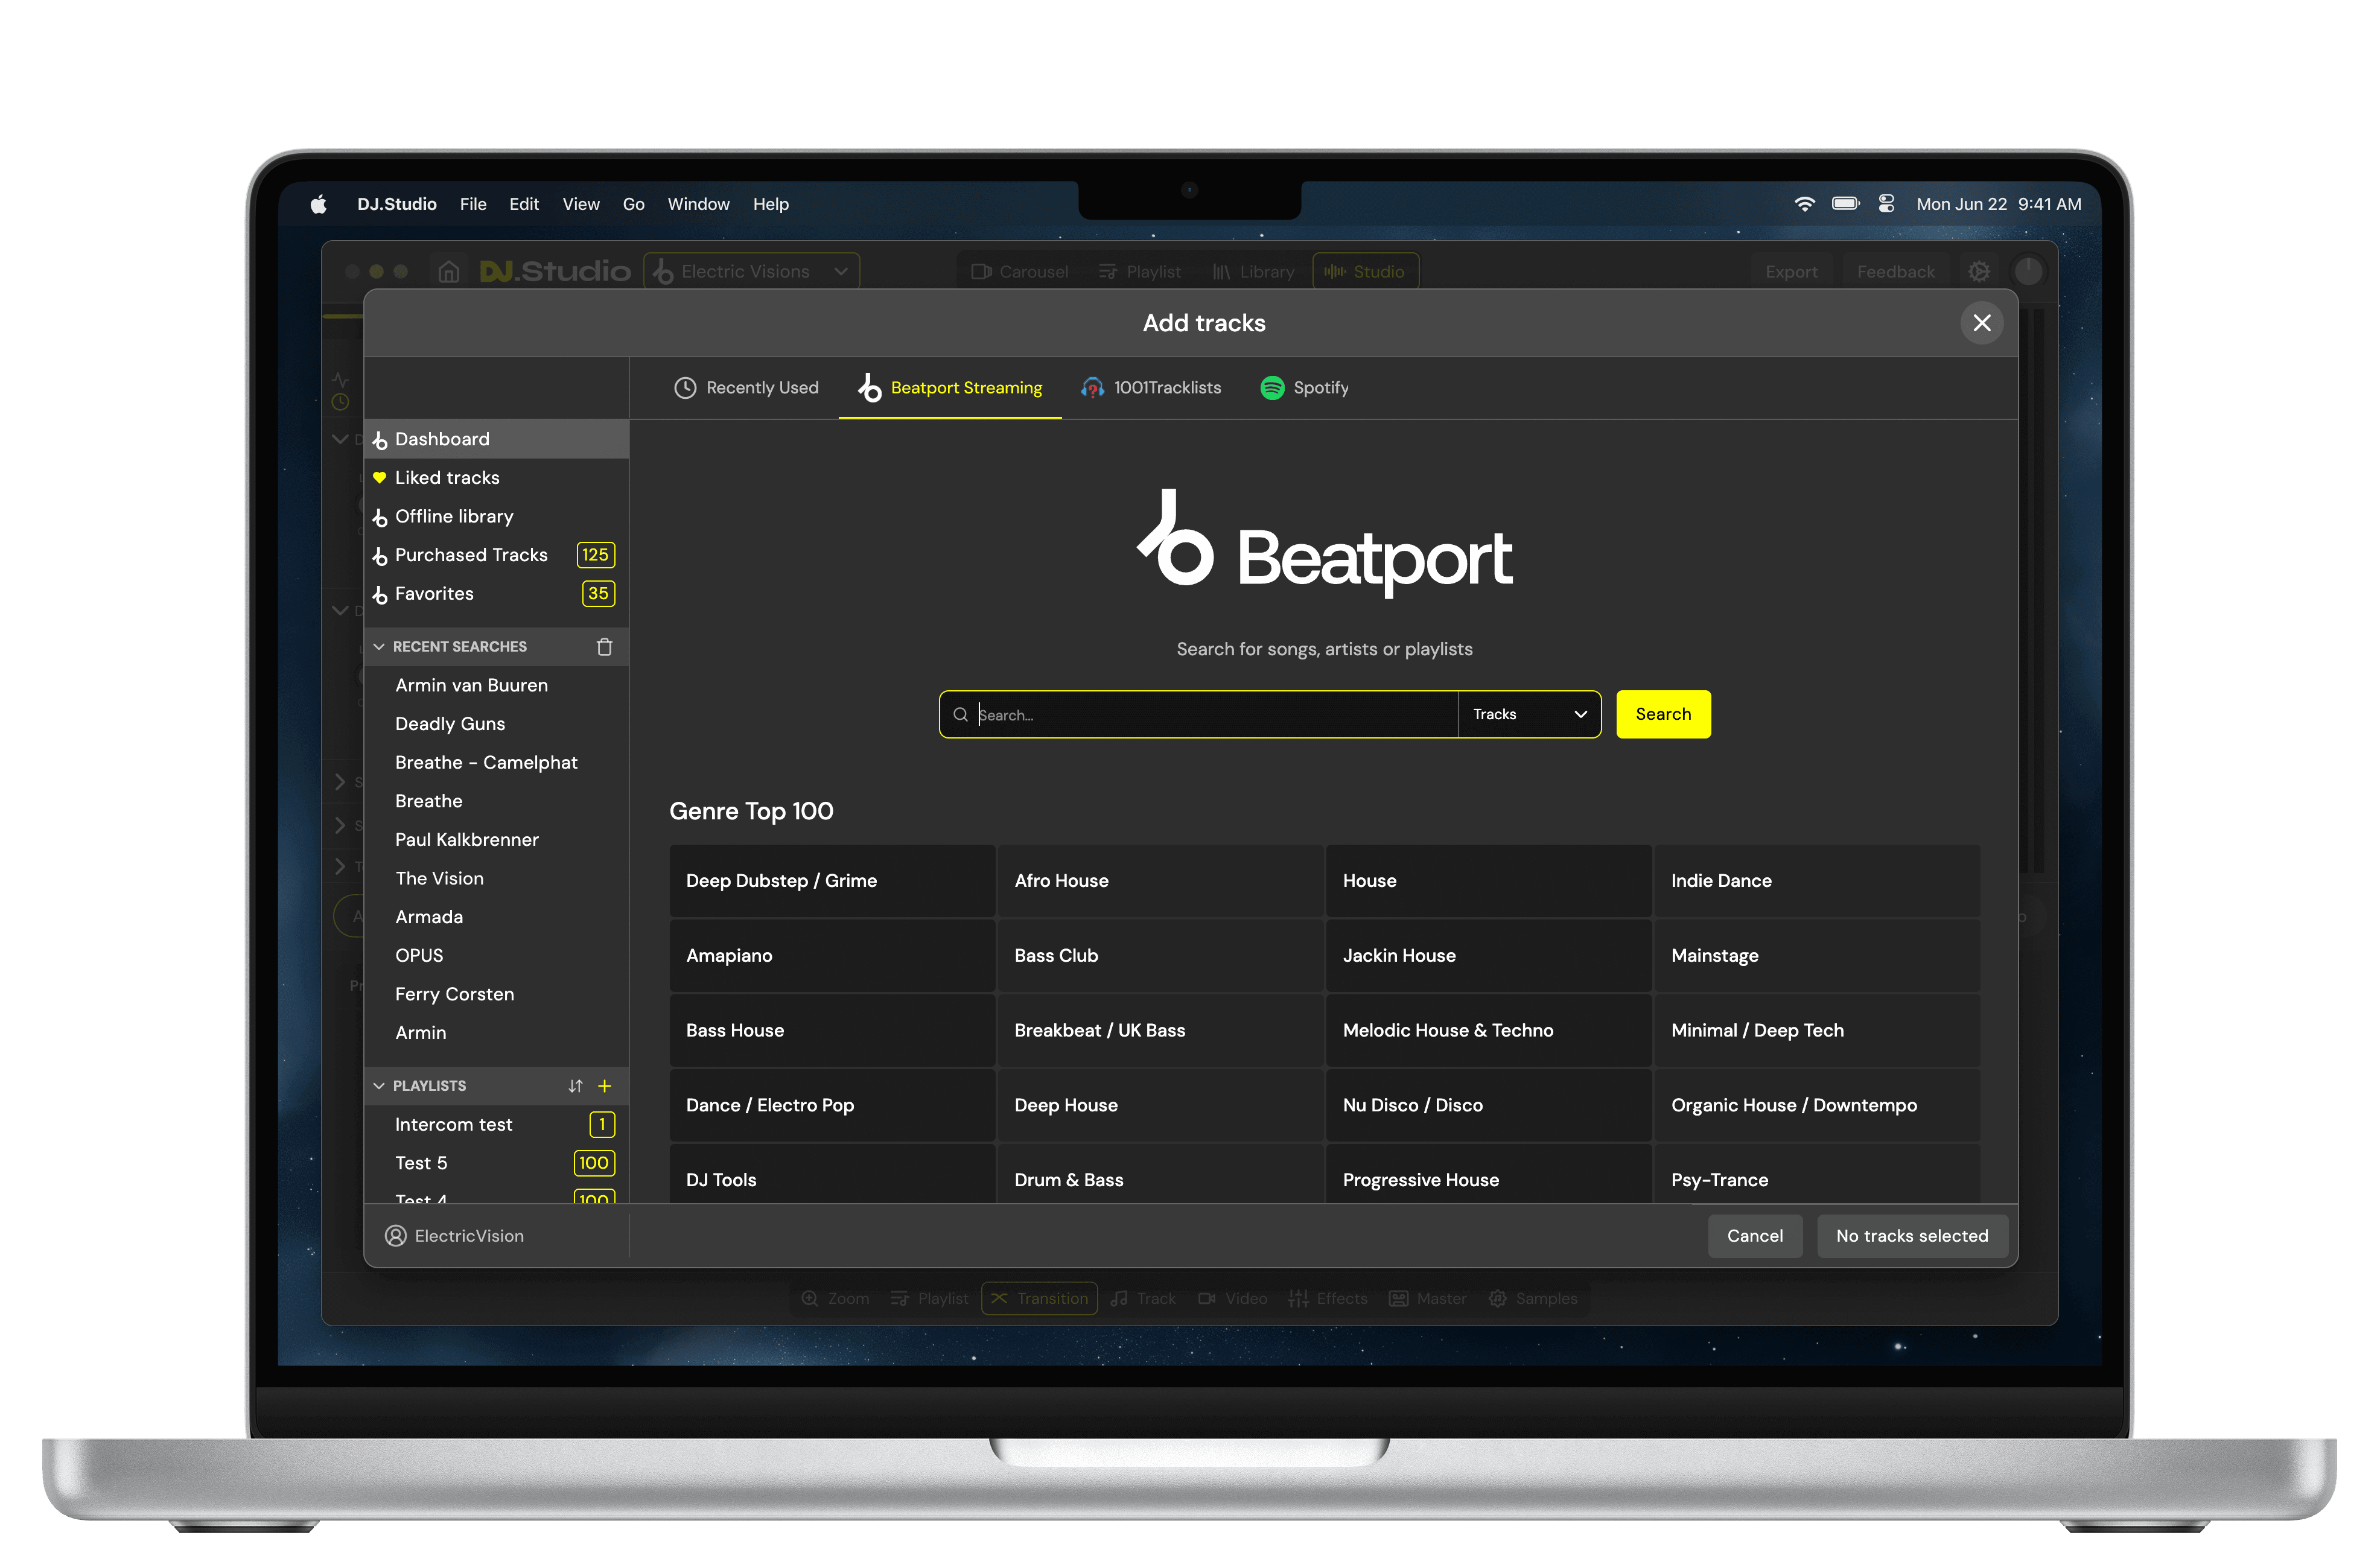Select the Armin van Buuren recent search

pyautogui.click(x=471, y=685)
